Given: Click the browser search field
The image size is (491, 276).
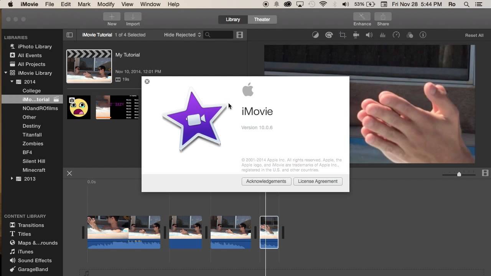Looking at the screenshot, I should [x=218, y=35].
